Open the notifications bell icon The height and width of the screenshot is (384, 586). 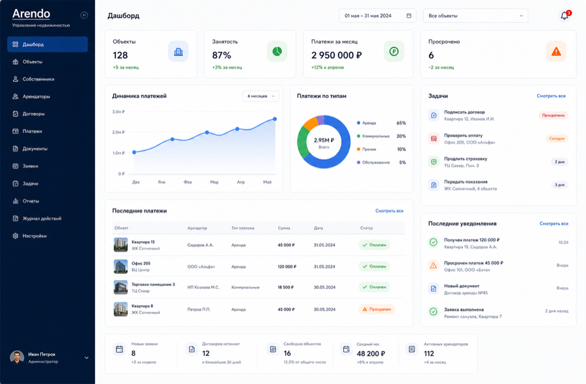565,16
